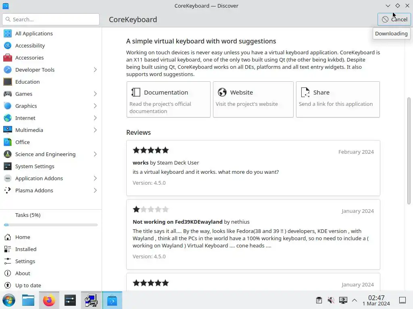Open the Settings page
413x309 pixels.
[x=51, y=261]
